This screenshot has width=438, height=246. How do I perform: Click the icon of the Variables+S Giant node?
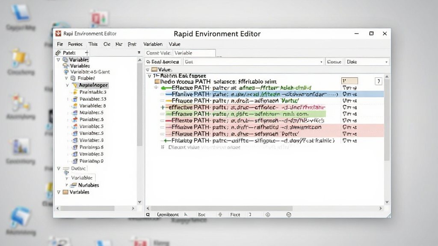(x=66, y=72)
